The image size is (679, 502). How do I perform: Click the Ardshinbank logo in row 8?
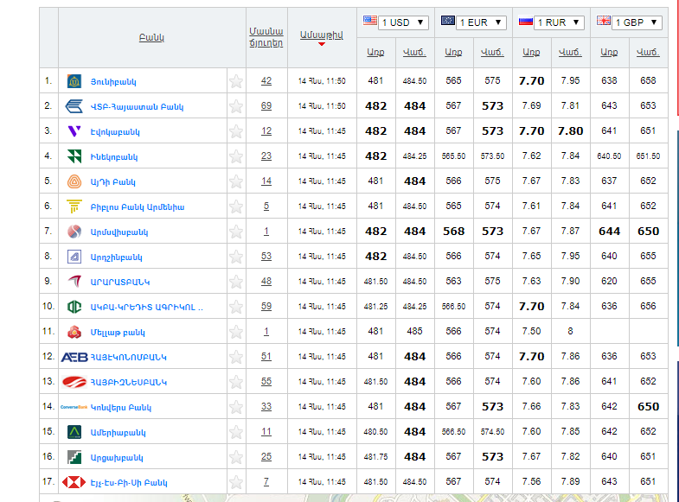pos(74,257)
